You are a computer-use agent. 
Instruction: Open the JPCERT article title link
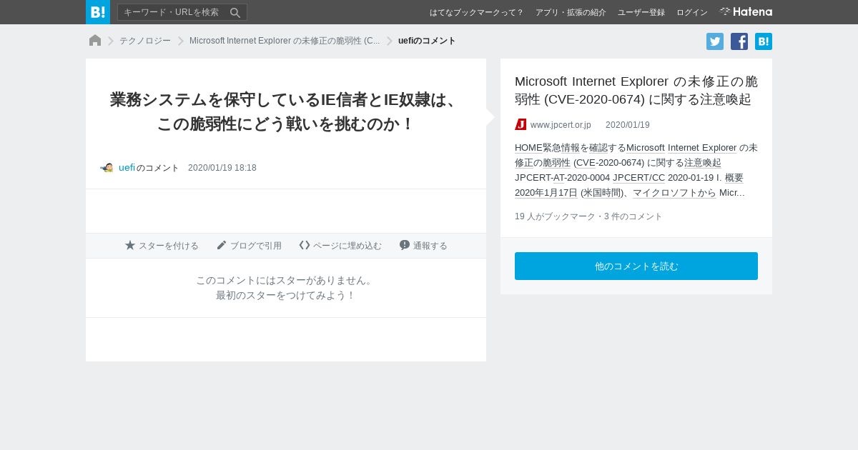tap(636, 90)
